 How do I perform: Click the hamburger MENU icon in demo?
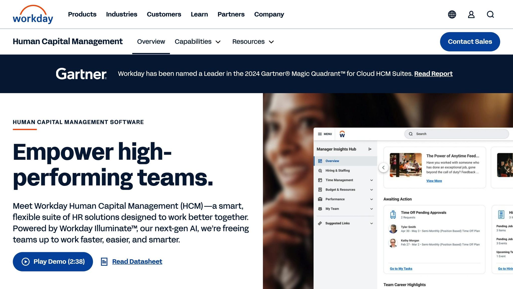tap(320, 134)
